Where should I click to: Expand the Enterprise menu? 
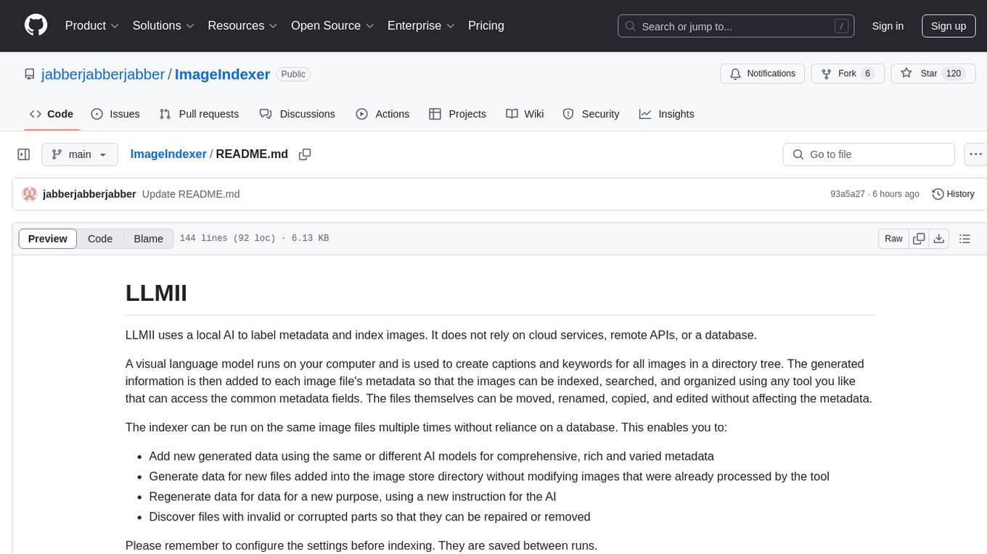(421, 25)
